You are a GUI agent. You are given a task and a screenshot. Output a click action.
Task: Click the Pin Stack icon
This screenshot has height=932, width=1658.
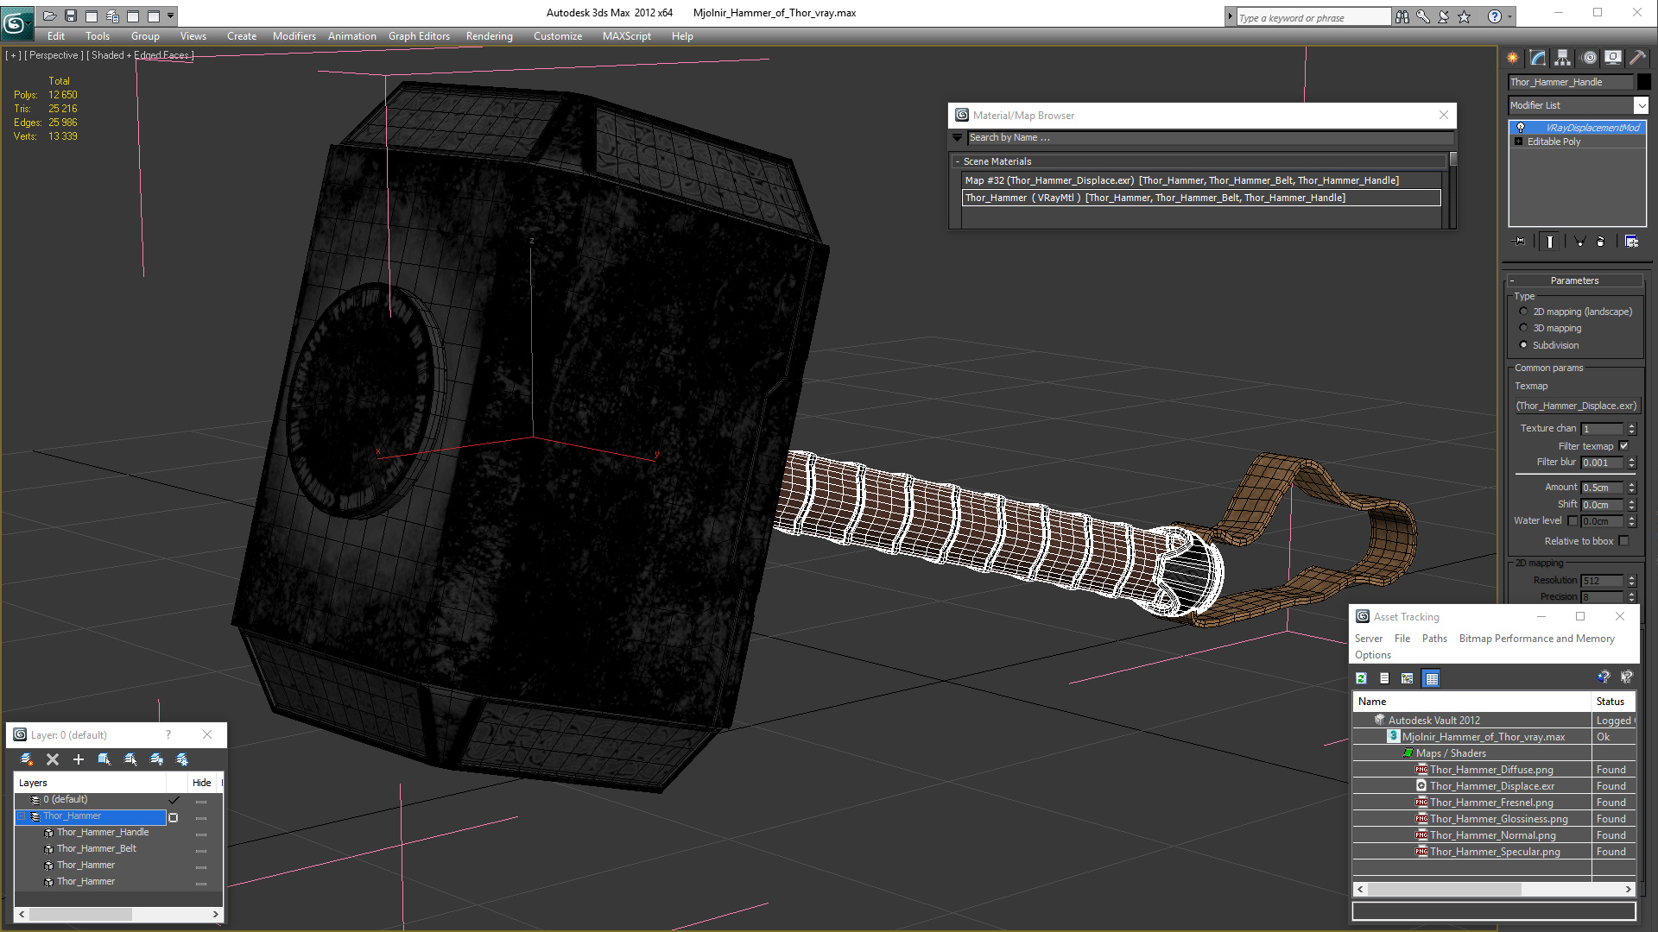tap(1521, 242)
